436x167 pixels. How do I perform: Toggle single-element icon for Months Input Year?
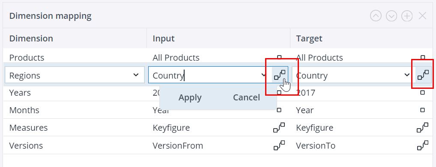(x=279, y=110)
